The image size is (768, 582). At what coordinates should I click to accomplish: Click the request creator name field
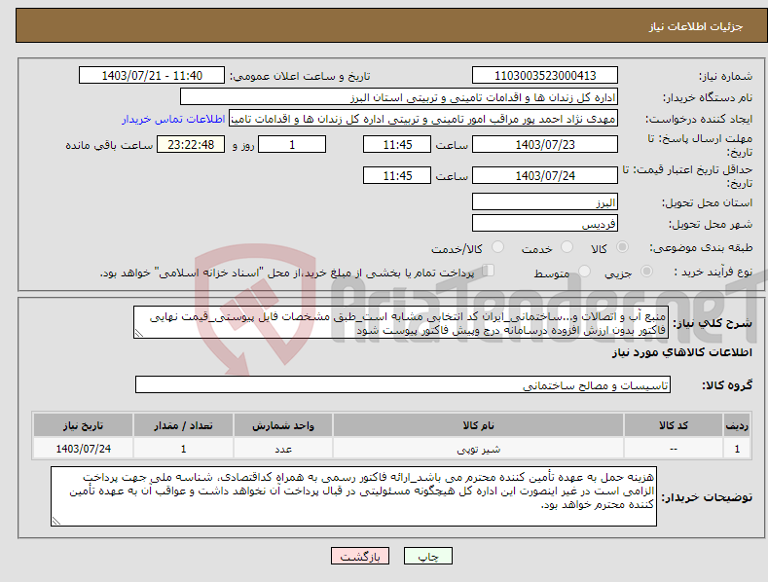[423, 119]
